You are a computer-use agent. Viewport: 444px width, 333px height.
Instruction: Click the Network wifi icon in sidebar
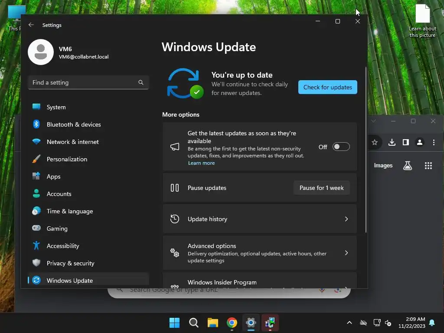tap(36, 141)
